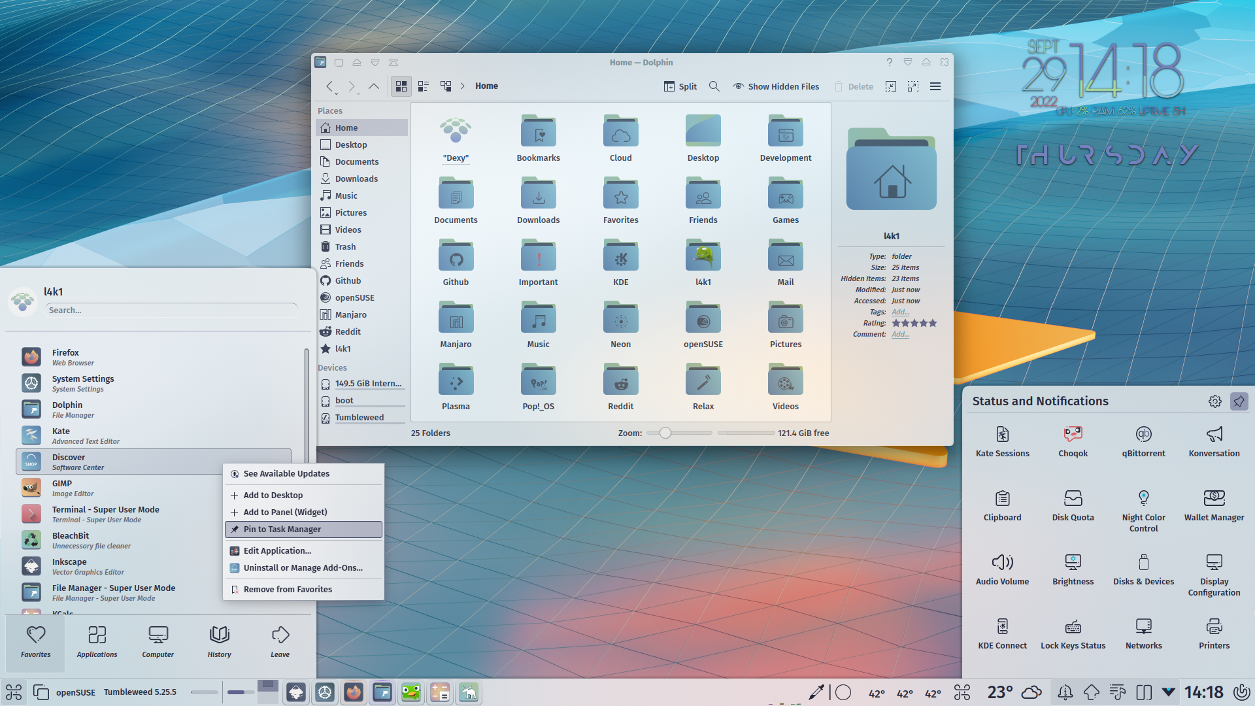Viewport: 1255px width, 706px height.
Task: Choose Add to Panel (Widget)
Action: click(x=303, y=512)
